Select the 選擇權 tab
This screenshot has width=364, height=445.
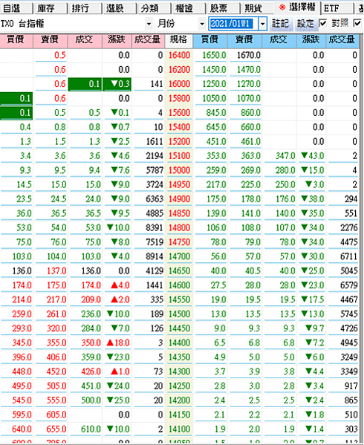coord(298,7)
